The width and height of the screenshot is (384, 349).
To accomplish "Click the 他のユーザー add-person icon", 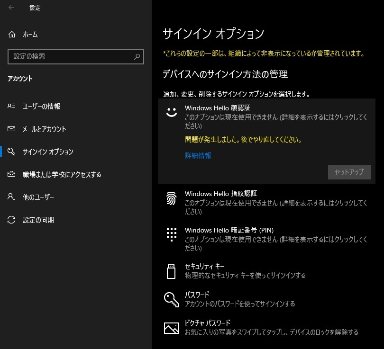I will 11,197.
